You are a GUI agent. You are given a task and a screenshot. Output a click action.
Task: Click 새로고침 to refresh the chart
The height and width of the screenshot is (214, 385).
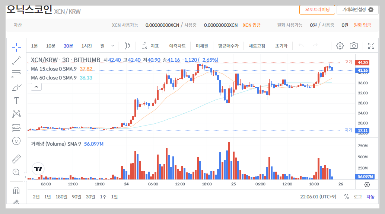pos(257,46)
